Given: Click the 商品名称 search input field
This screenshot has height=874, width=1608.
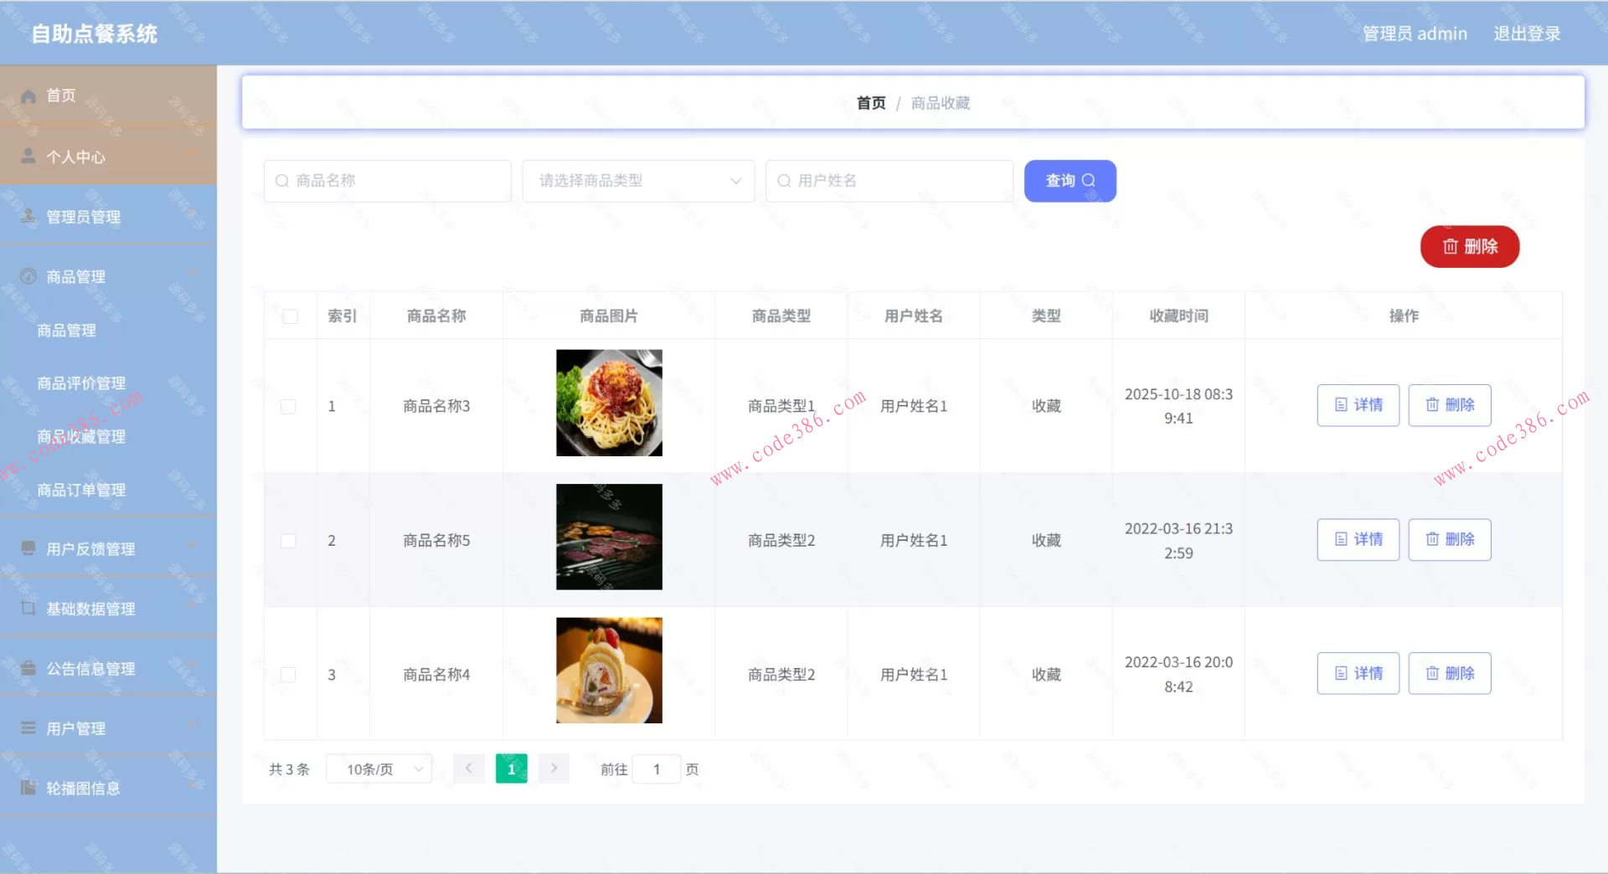Looking at the screenshot, I should pyautogui.click(x=387, y=180).
